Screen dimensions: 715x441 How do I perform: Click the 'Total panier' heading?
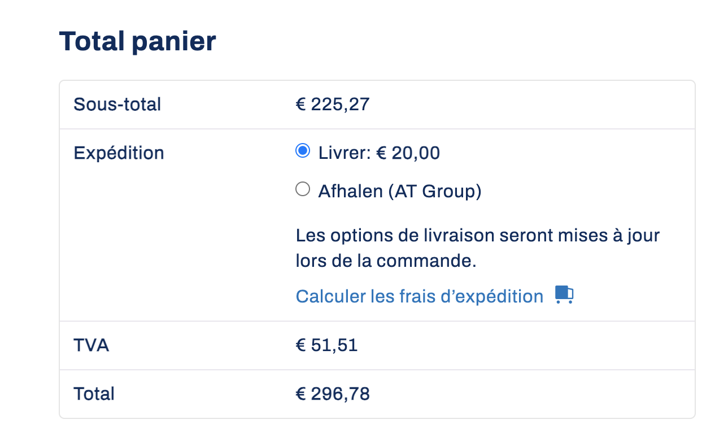click(x=137, y=41)
